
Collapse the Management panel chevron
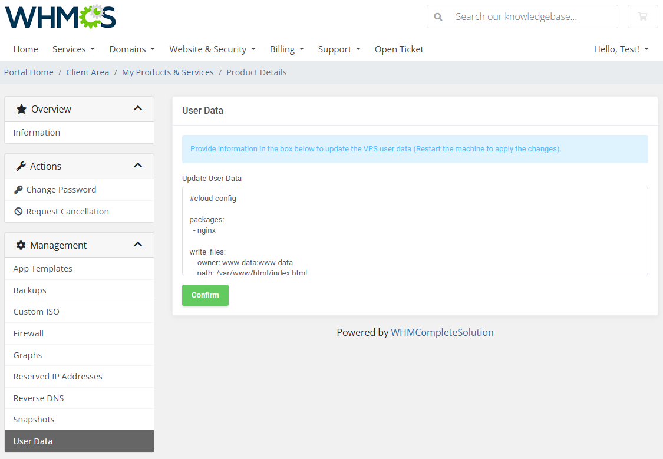(x=138, y=245)
